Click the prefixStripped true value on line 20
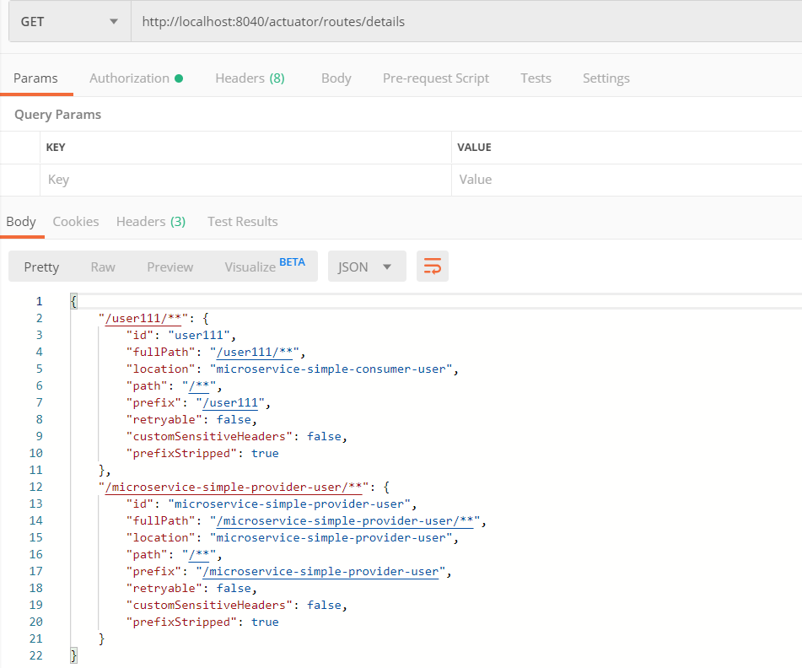Viewport: 802px width, 668px height. (x=265, y=622)
